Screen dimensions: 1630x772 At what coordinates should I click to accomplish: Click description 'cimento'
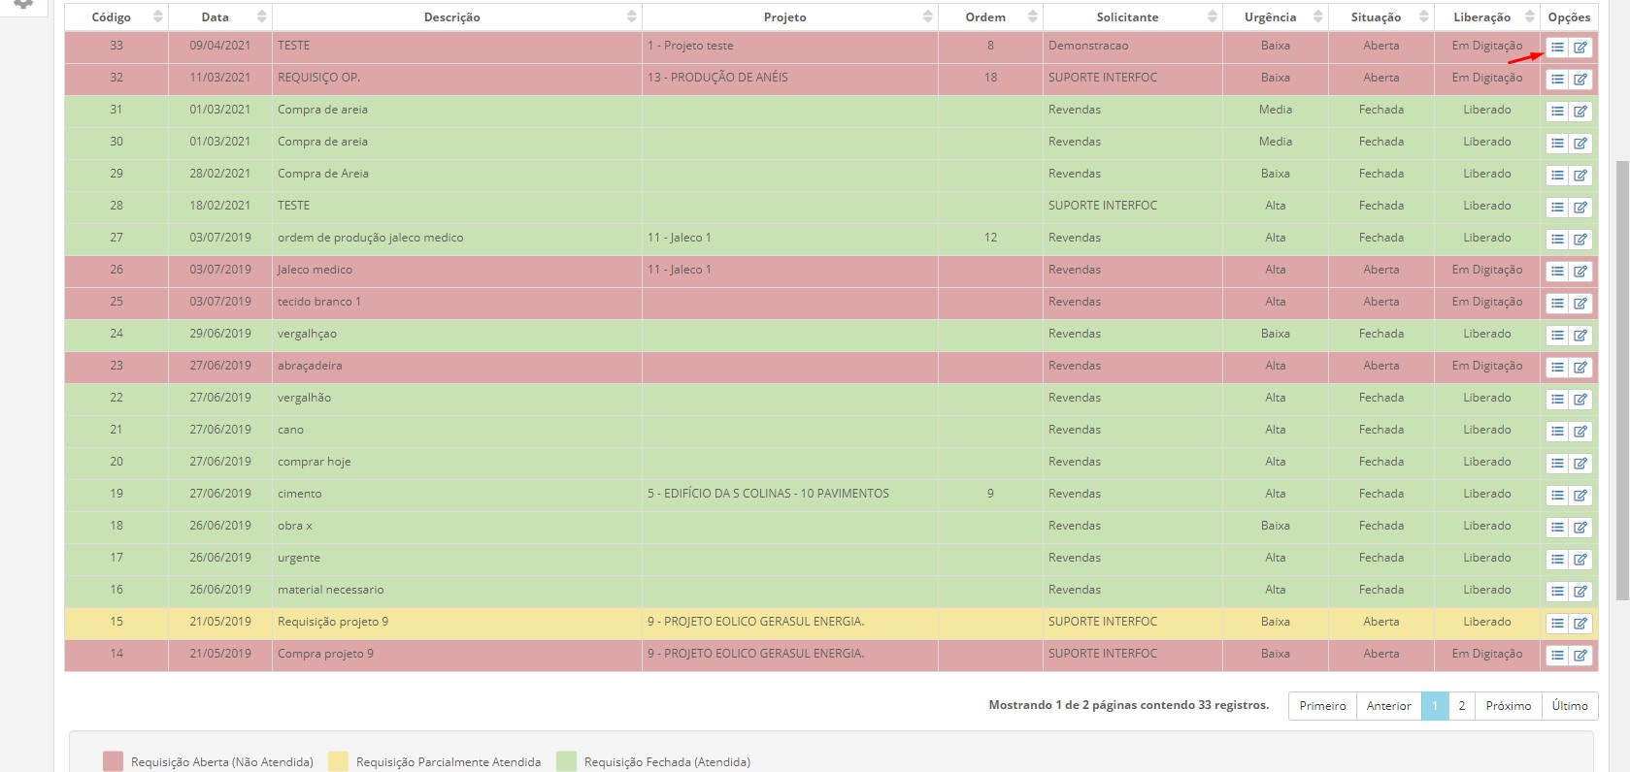(x=299, y=494)
